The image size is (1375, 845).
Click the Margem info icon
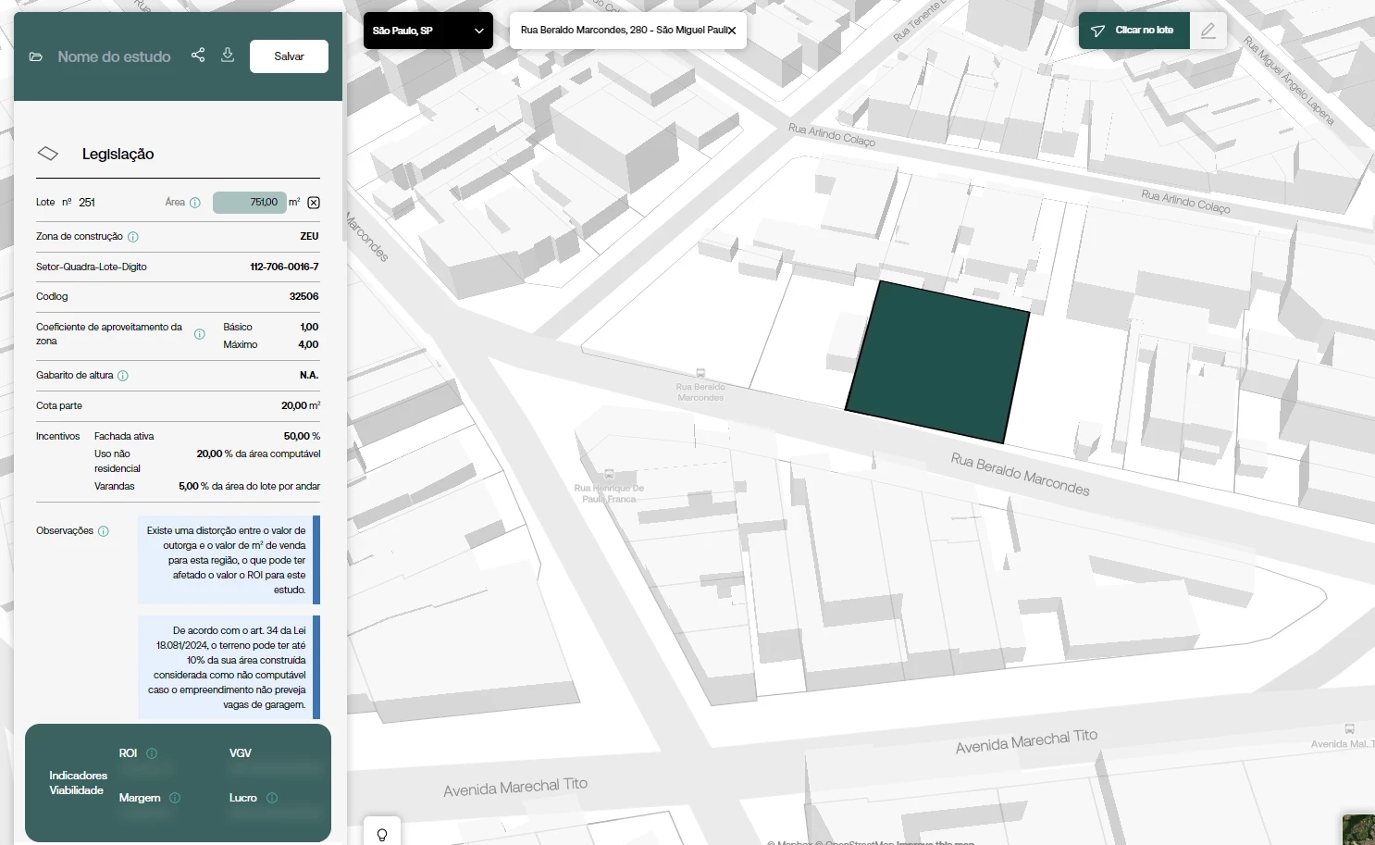click(175, 798)
